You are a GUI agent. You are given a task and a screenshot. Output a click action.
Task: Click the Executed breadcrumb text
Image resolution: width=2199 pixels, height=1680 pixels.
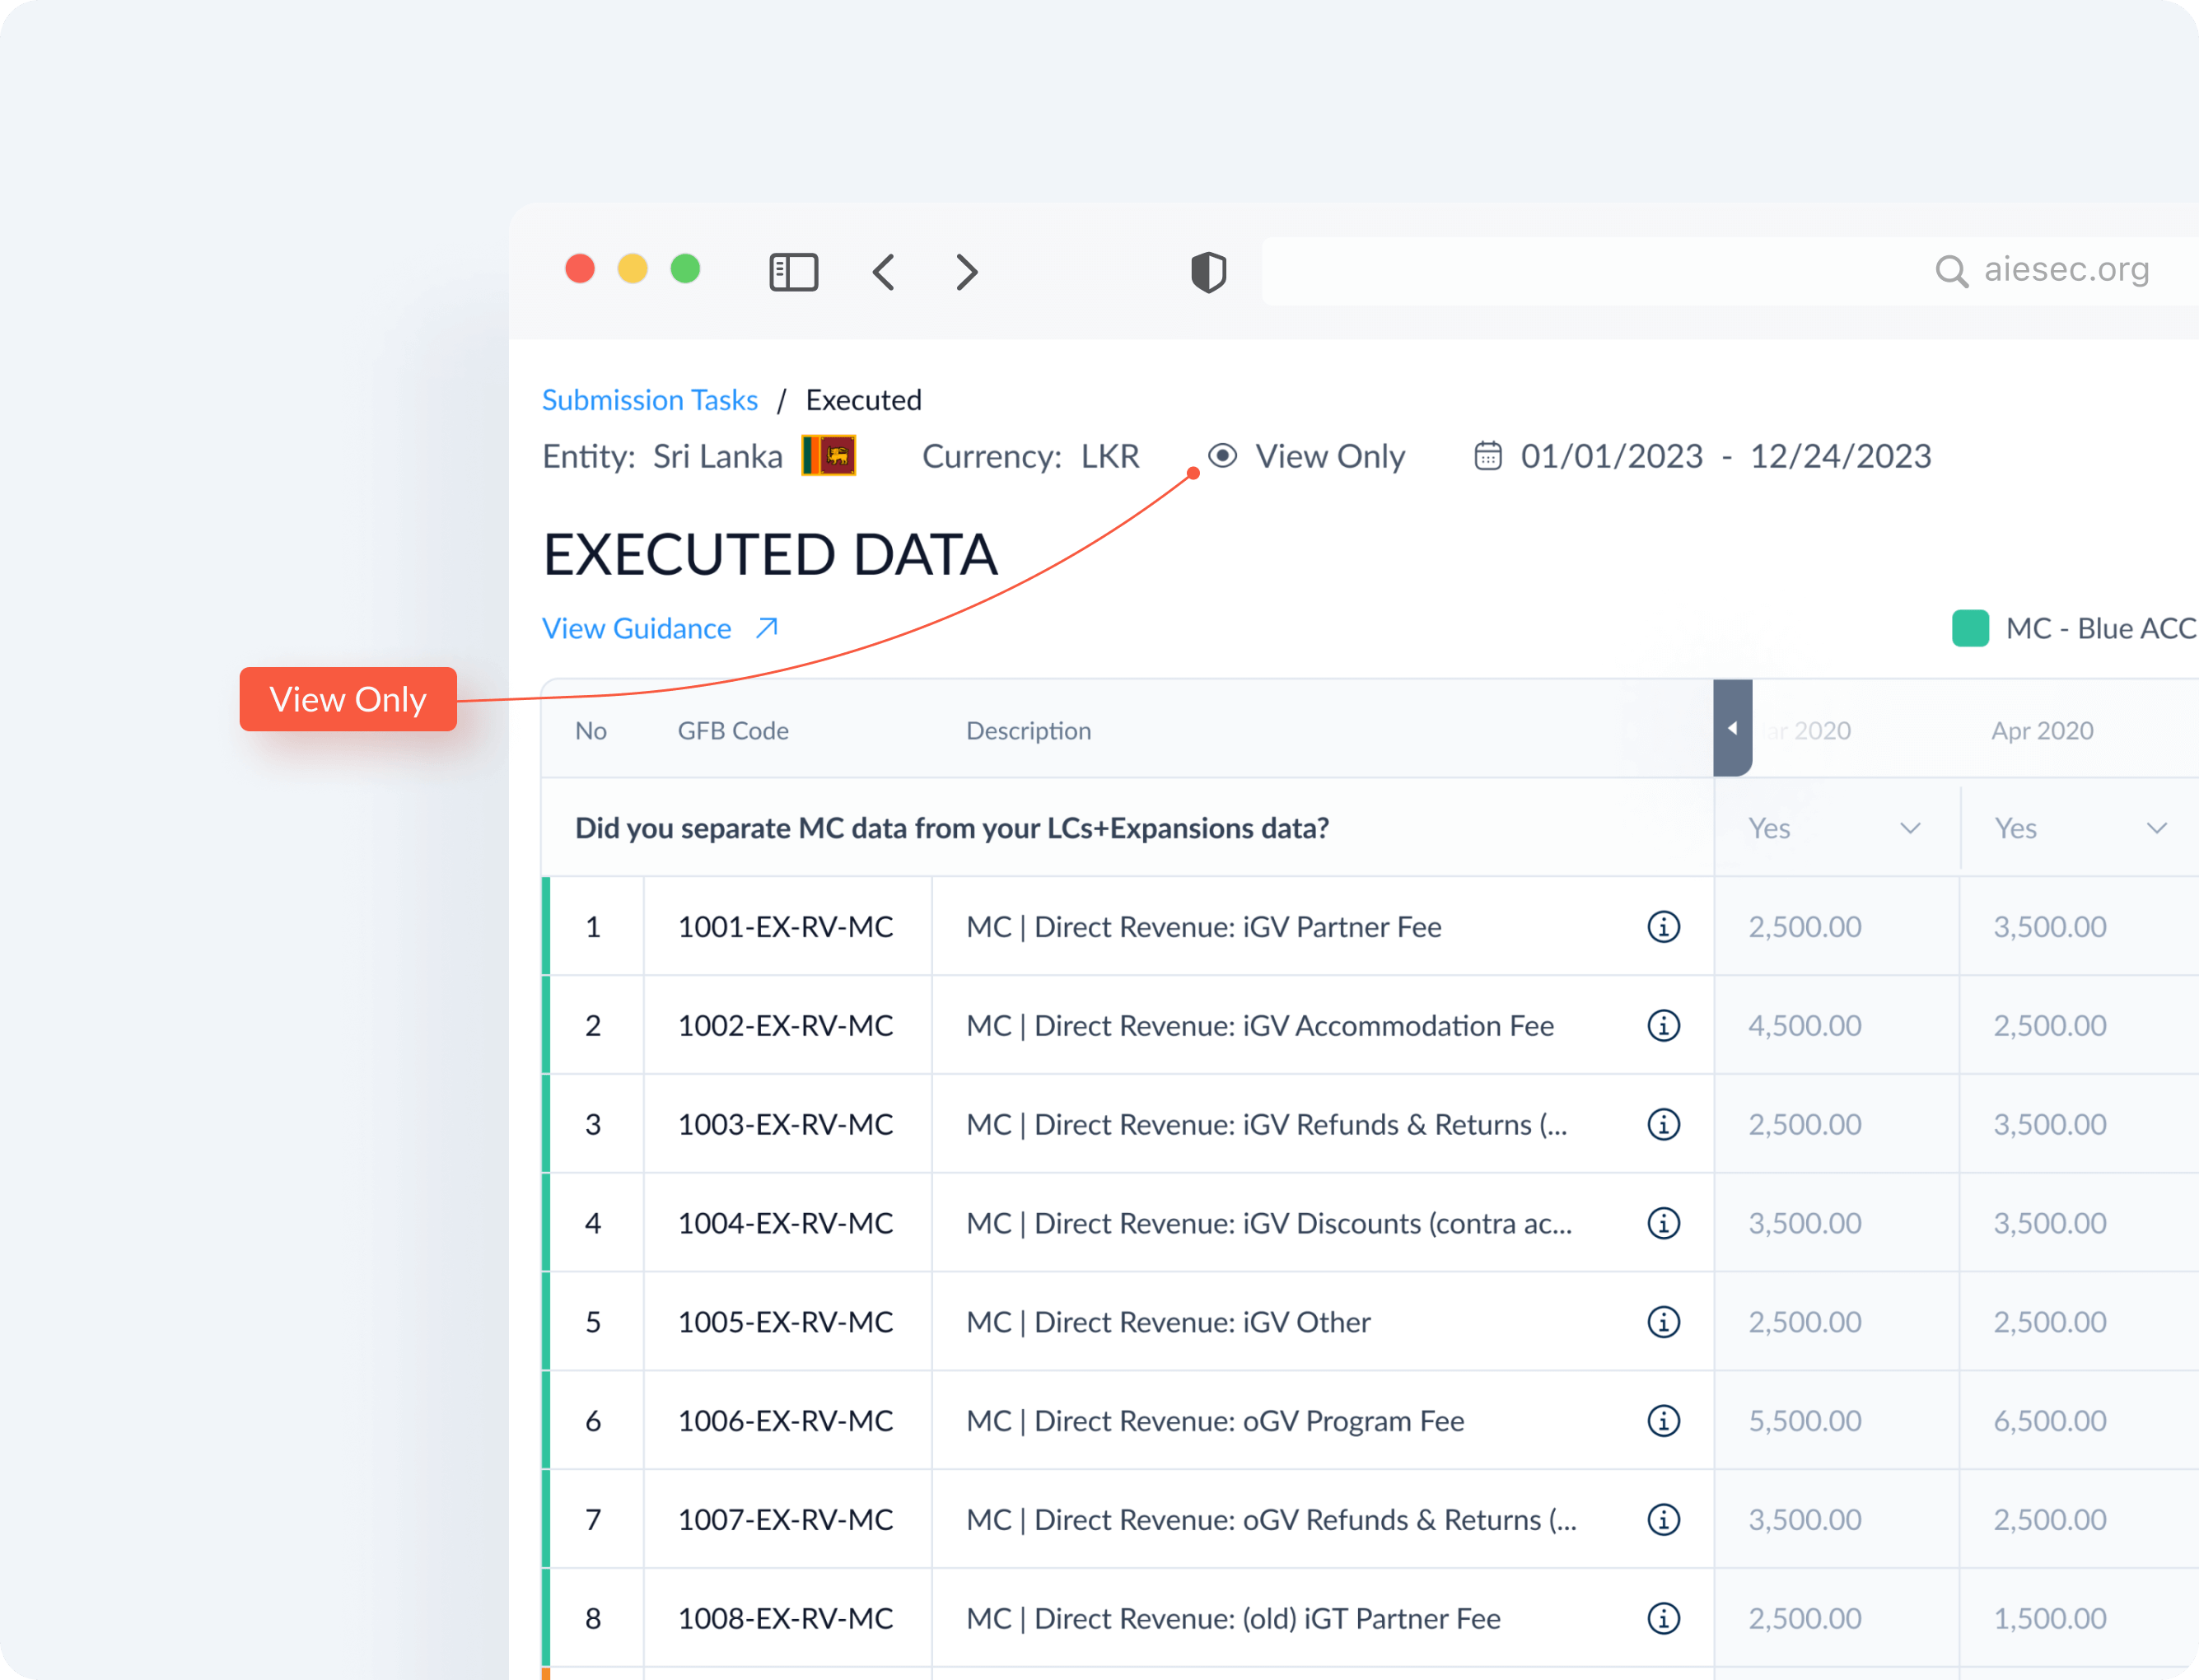pyautogui.click(x=864, y=400)
